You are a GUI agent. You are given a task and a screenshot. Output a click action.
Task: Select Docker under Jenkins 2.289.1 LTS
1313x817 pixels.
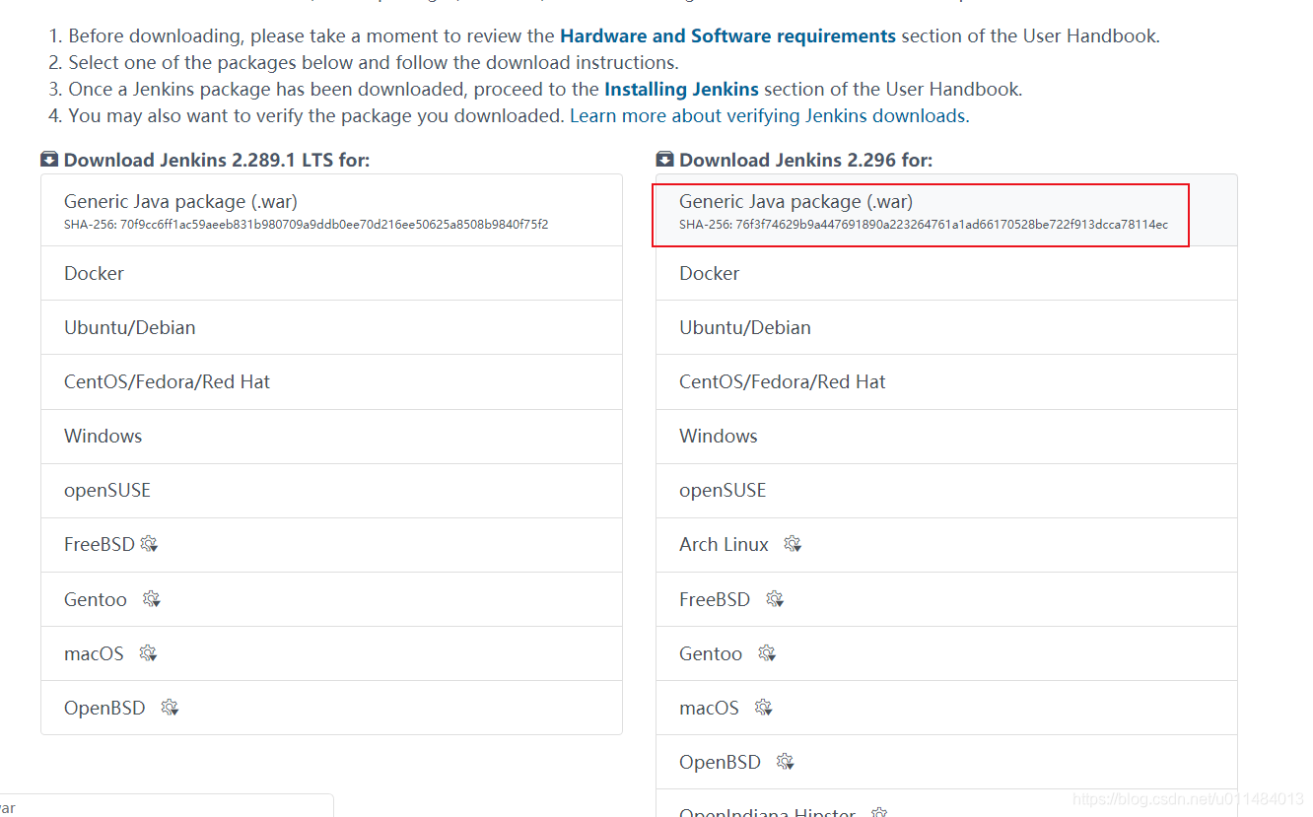[331, 273]
